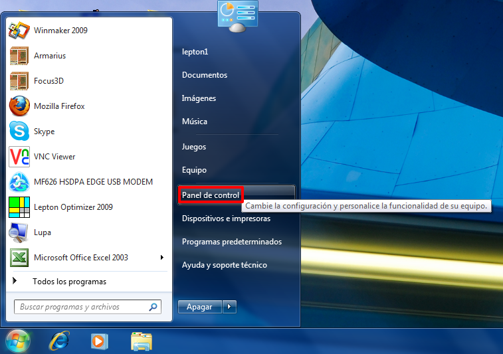Click the Todos los programas label

coord(69,282)
